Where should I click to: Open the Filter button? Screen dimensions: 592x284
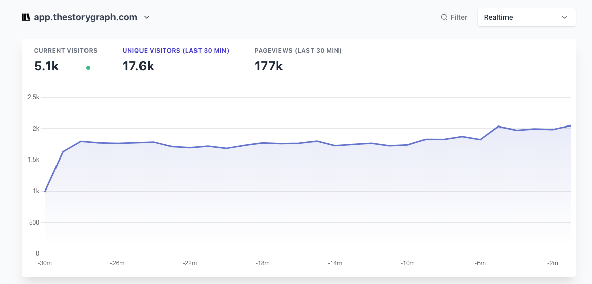(454, 17)
